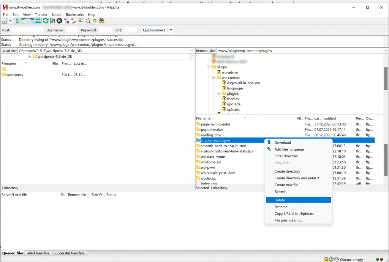Select the smooth-back-to-top-button folder row

[x=285, y=146]
